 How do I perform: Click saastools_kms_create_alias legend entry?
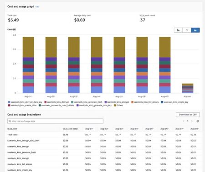(x=22, y=105)
